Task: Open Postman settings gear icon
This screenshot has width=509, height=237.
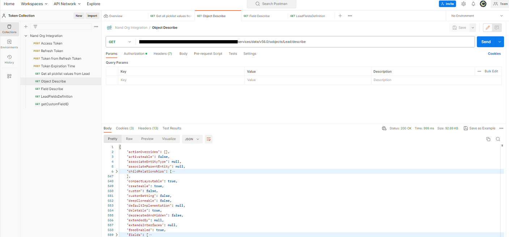Action: pyautogui.click(x=463, y=4)
